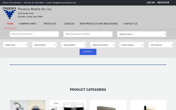The width and height of the screenshot is (176, 110).
Task: Open the fourth product category thumbnail
Action: click(x=148, y=105)
